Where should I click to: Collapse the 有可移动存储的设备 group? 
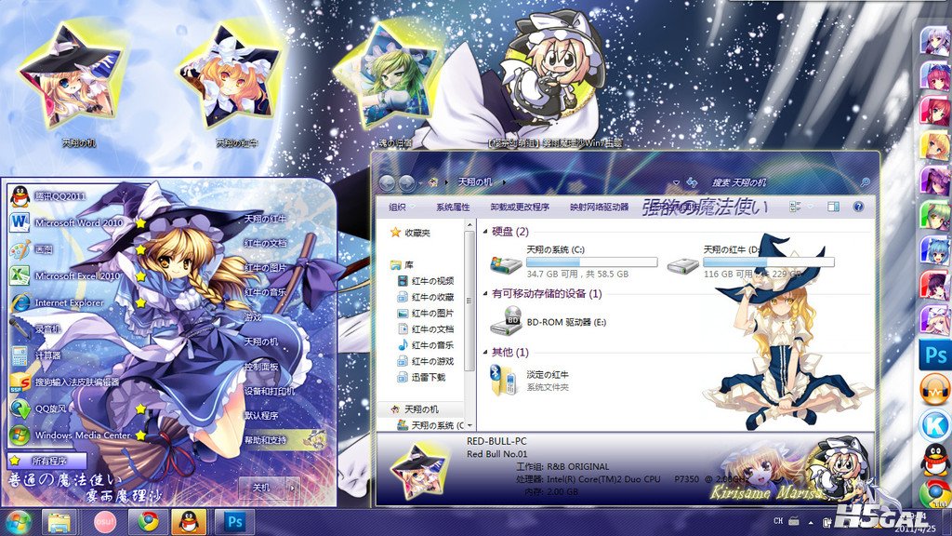(x=485, y=293)
